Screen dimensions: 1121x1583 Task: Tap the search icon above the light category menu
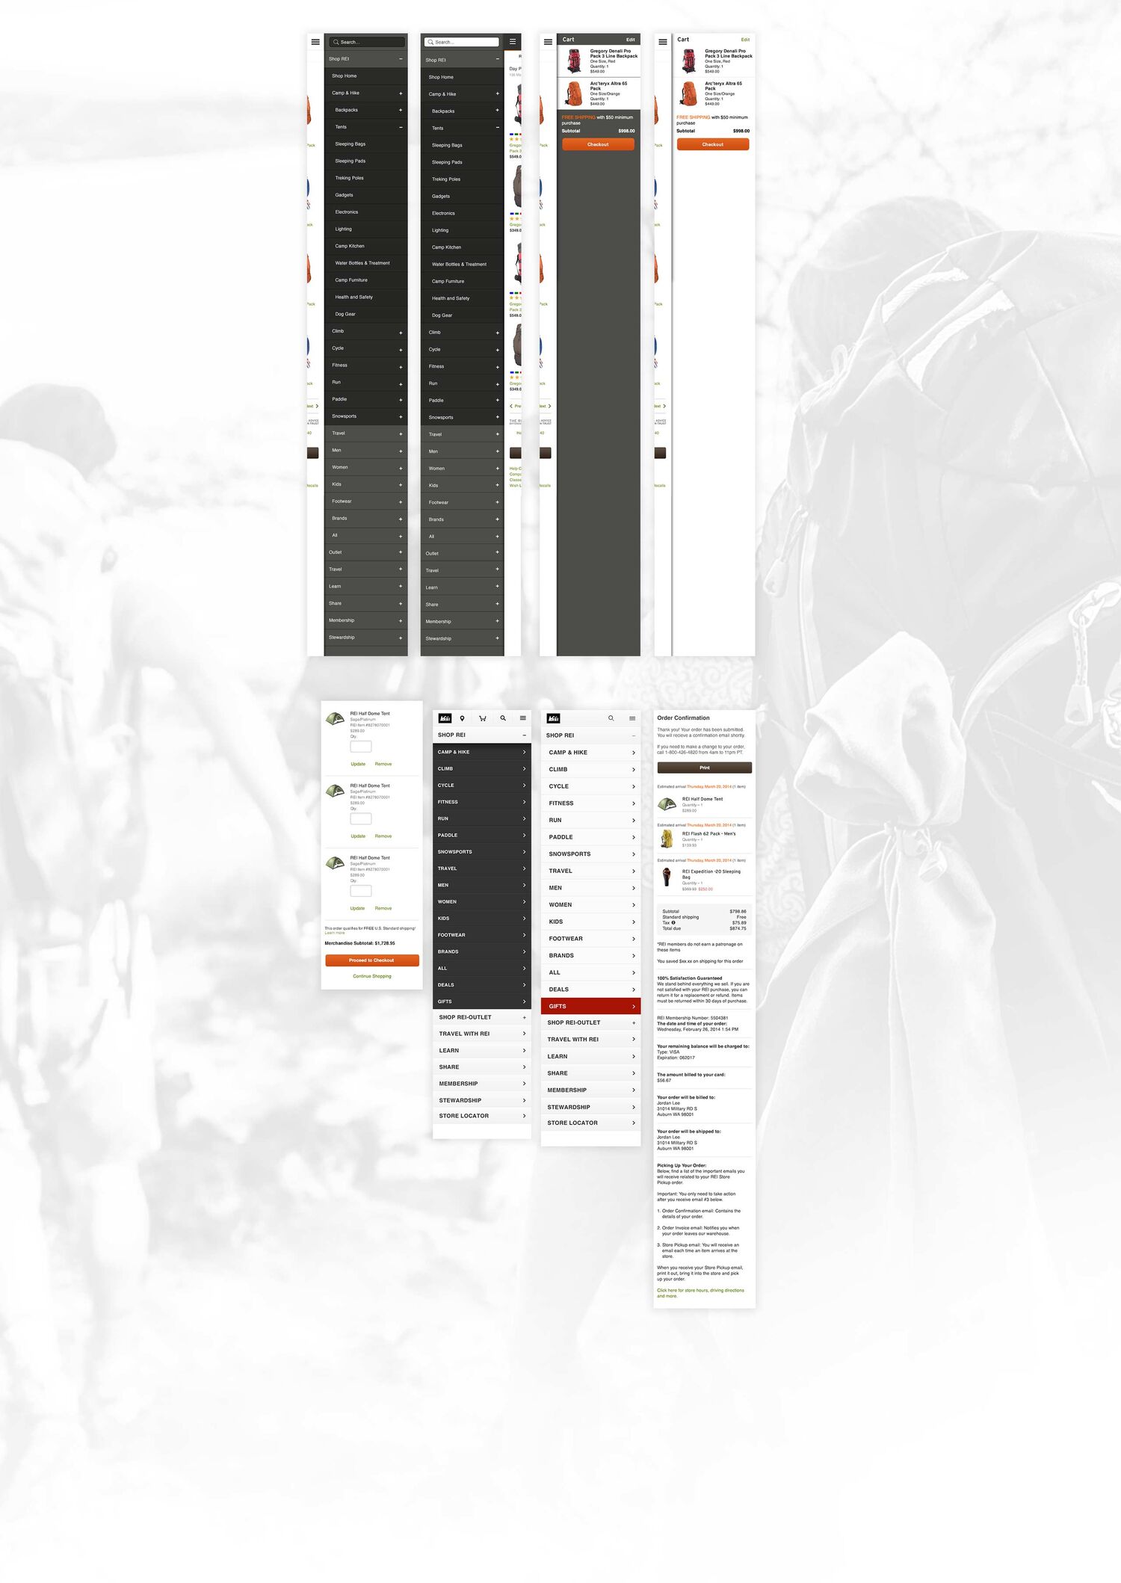click(x=611, y=718)
